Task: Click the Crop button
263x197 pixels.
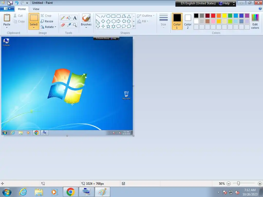Action: (x=46, y=16)
